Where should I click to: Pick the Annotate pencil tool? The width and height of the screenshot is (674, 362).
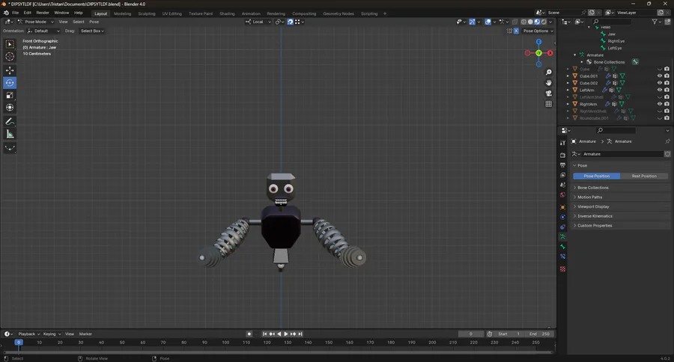click(x=10, y=121)
